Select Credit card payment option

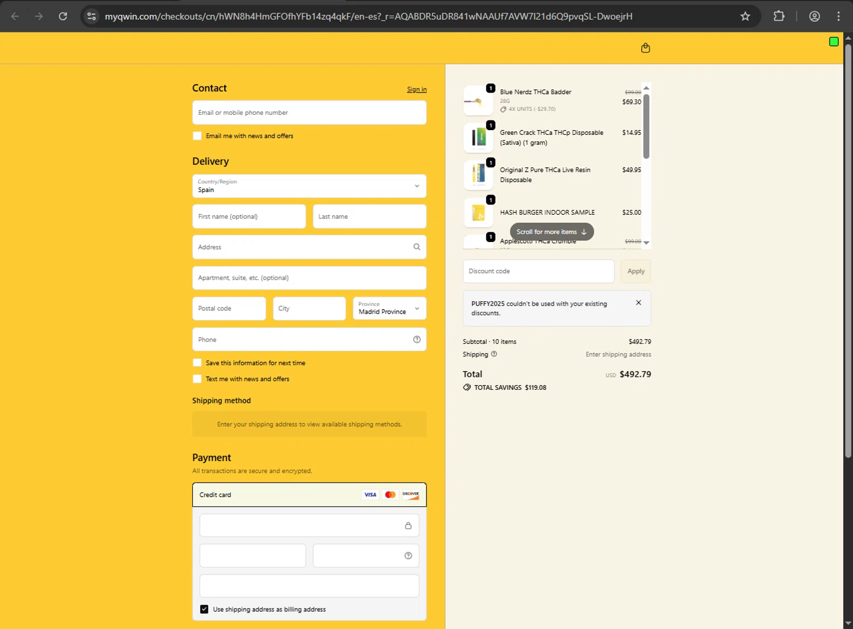[309, 495]
